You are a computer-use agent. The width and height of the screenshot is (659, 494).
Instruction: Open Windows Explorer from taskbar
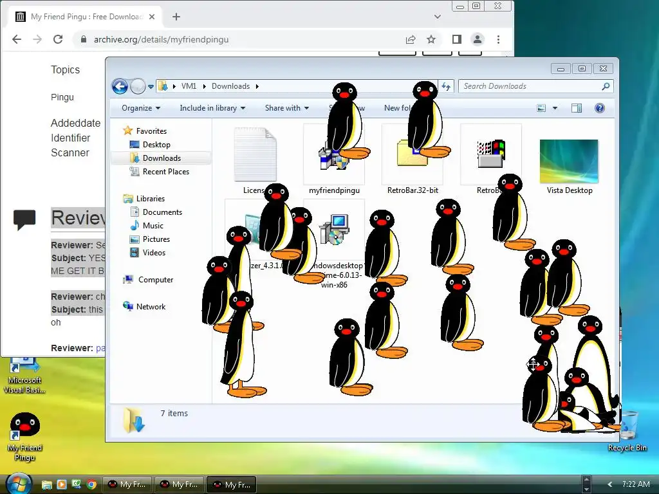[x=46, y=485]
